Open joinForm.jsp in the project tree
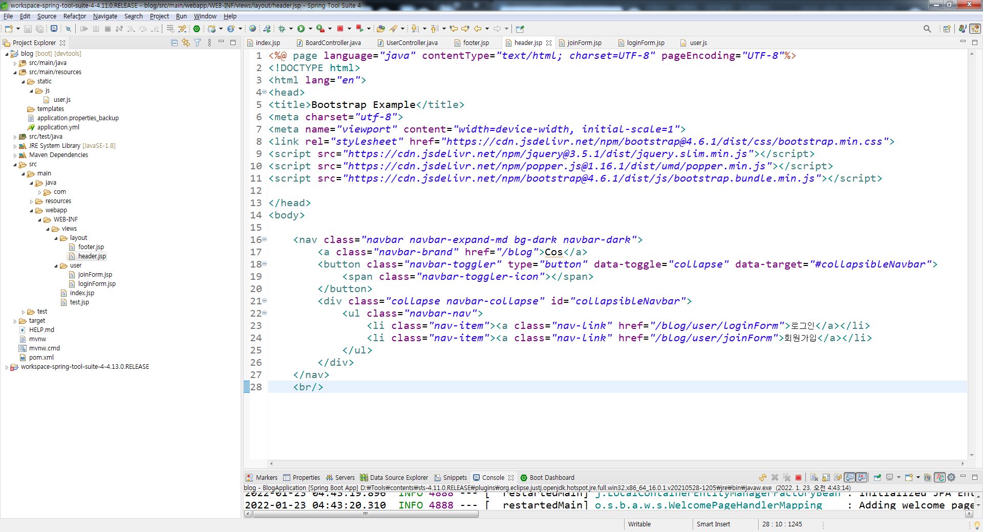This screenshot has height=532, width=983. pyautogui.click(x=95, y=275)
